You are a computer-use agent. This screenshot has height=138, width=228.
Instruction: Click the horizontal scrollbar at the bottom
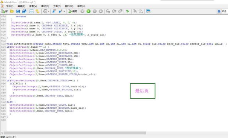click(x=75, y=133)
